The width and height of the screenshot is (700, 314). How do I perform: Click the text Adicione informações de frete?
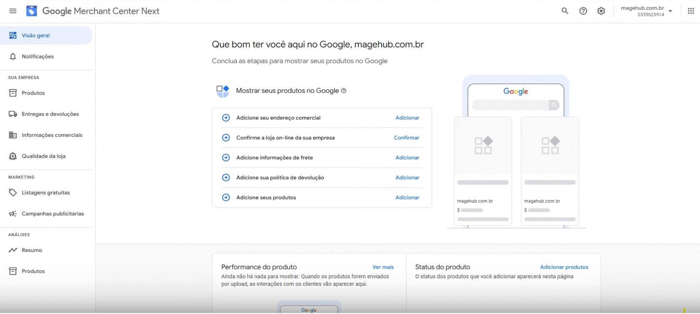pos(275,158)
